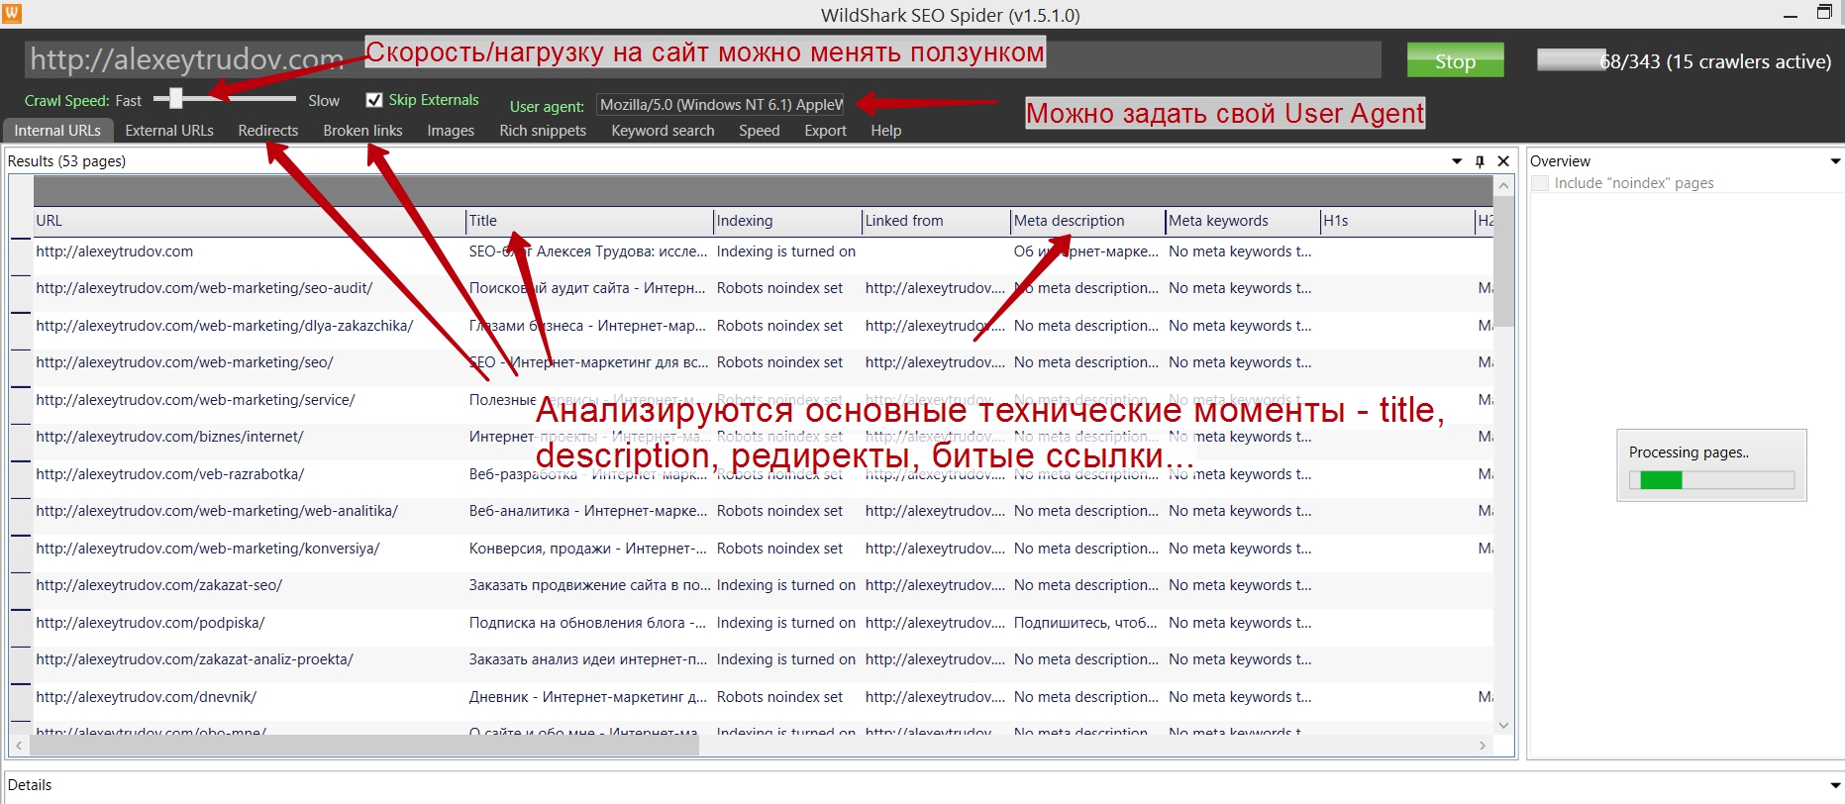Click the WildShark app icon in title bar
The width and height of the screenshot is (1845, 804).
[11, 13]
